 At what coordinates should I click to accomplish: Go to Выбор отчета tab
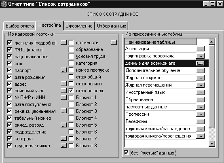click(19, 26)
